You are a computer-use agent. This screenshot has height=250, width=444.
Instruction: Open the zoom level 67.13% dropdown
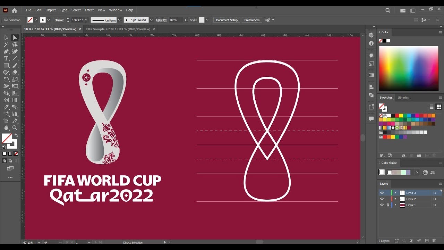(39, 242)
